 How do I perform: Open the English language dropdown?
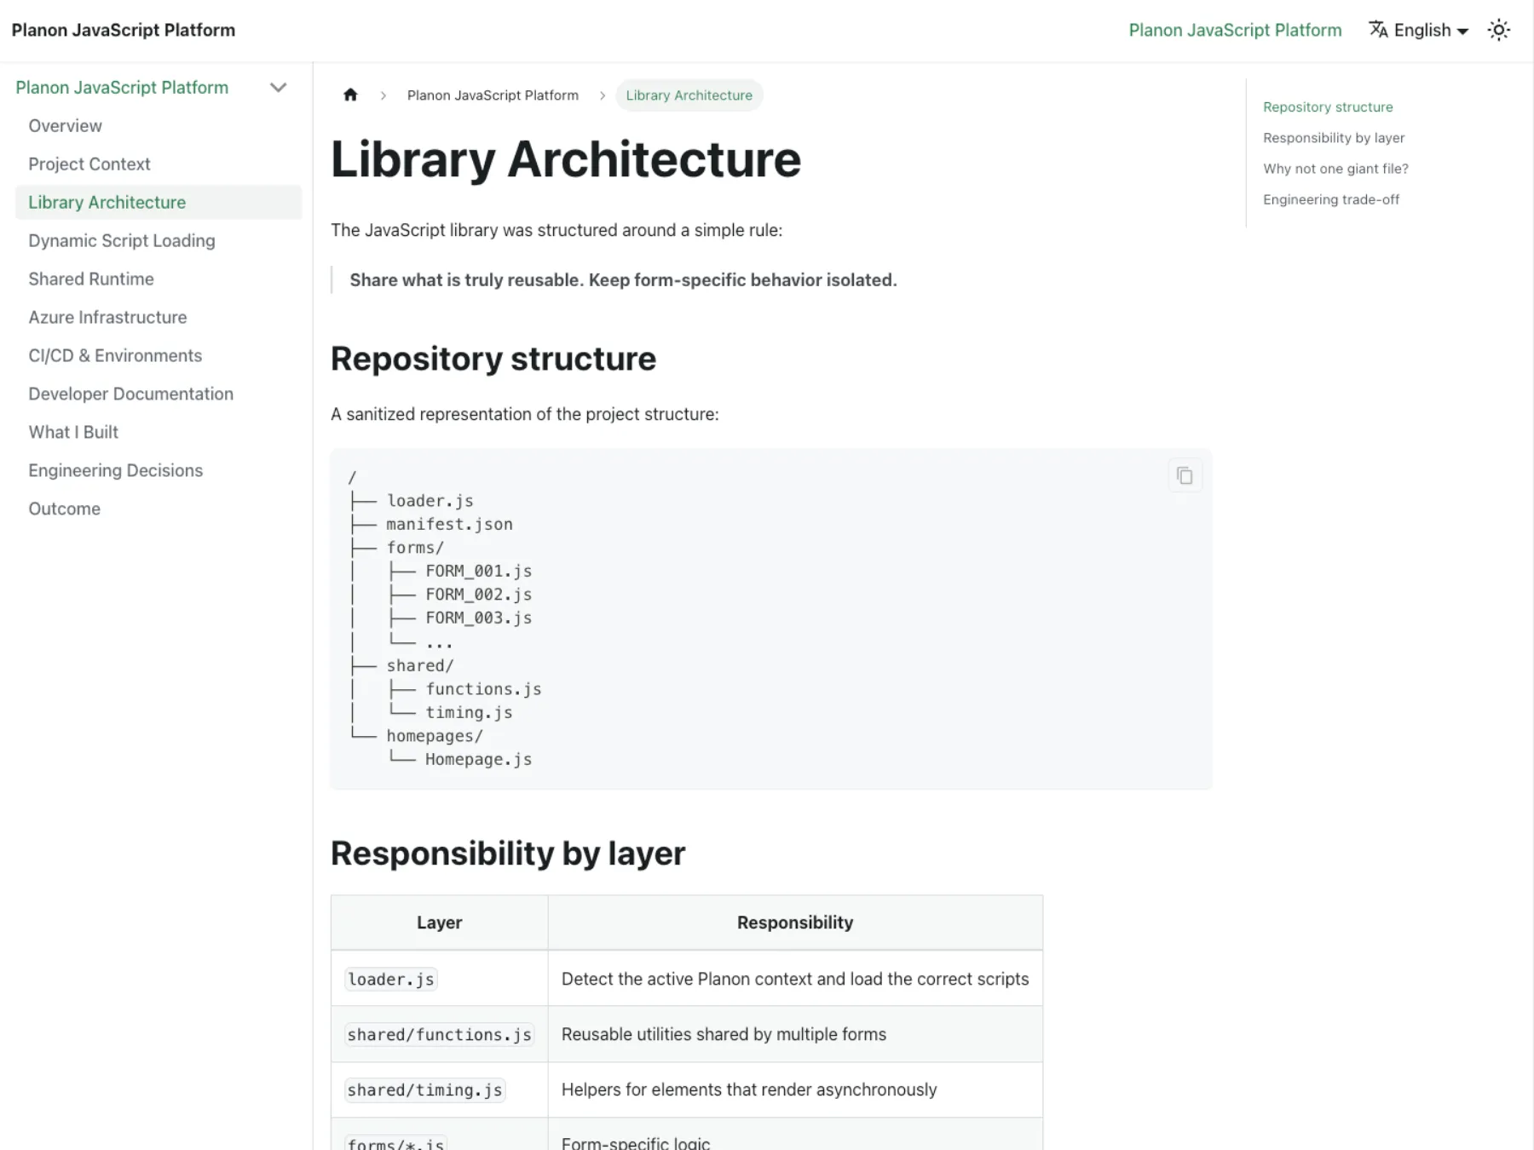1418,30
